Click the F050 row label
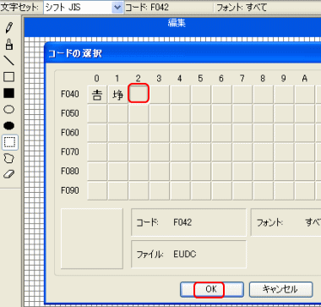Viewport: 321px width, 307px height. coord(70,113)
